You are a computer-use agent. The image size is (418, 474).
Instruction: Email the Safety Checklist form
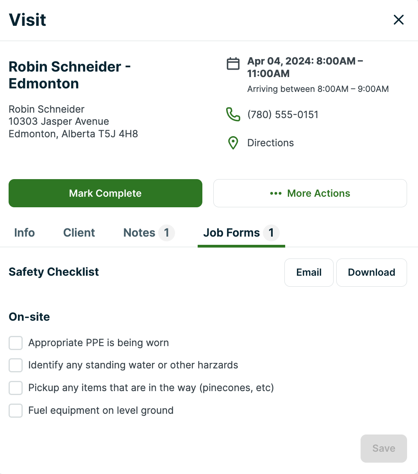(309, 273)
